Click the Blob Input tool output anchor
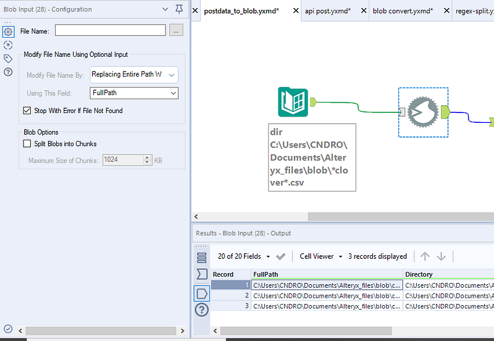This screenshot has width=494, height=341. point(445,112)
